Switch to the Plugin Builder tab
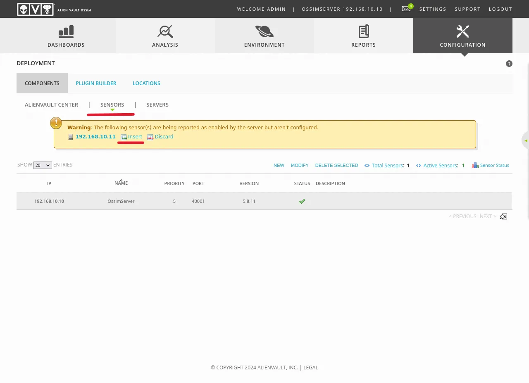The width and height of the screenshot is (529, 383). [96, 83]
